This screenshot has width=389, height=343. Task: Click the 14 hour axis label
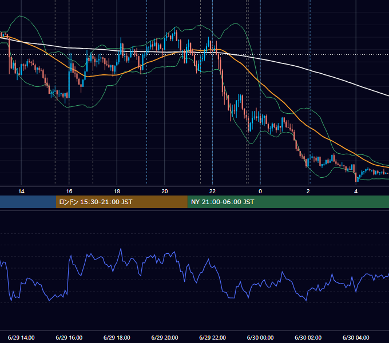[21, 192]
